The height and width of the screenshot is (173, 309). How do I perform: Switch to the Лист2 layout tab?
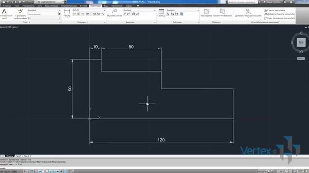tap(27, 156)
